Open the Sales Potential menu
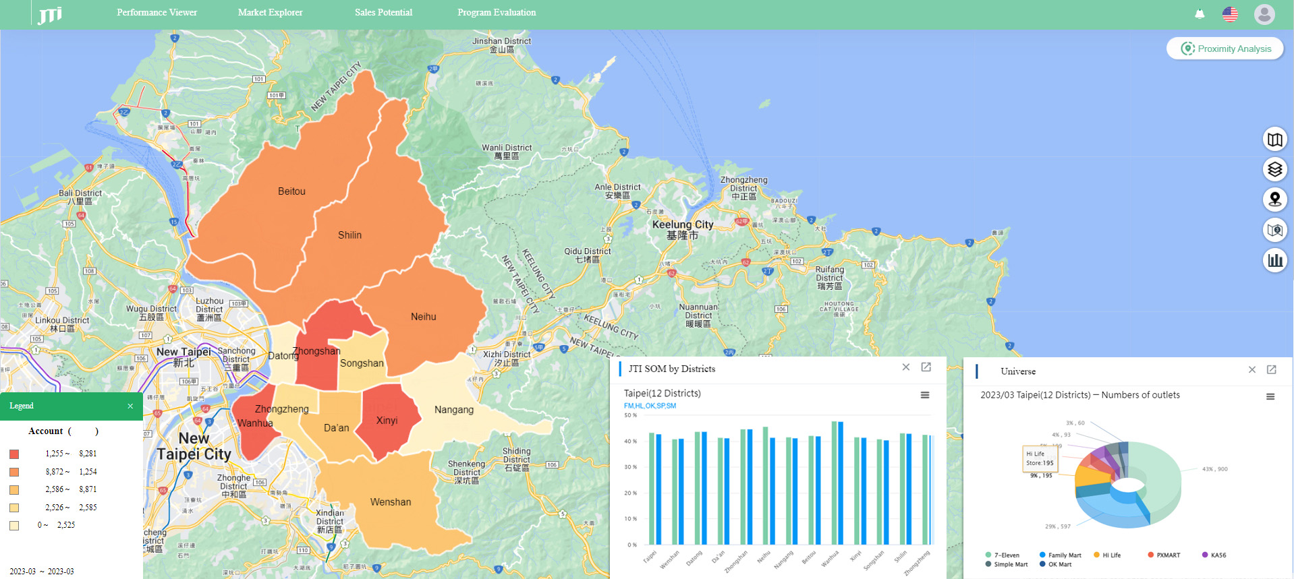Viewport: 1294px width, 579px height. pyautogui.click(x=383, y=13)
